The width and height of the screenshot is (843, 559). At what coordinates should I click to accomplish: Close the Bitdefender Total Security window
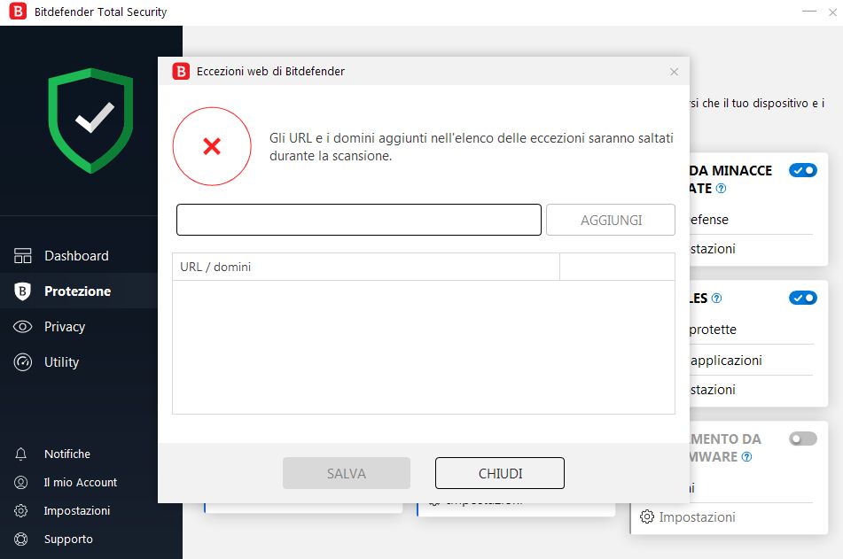click(x=832, y=12)
